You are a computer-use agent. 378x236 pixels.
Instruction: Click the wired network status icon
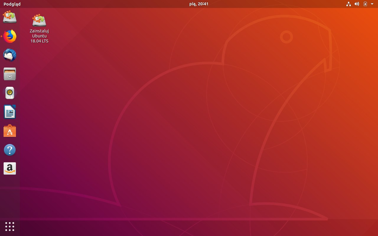pyautogui.click(x=349, y=4)
